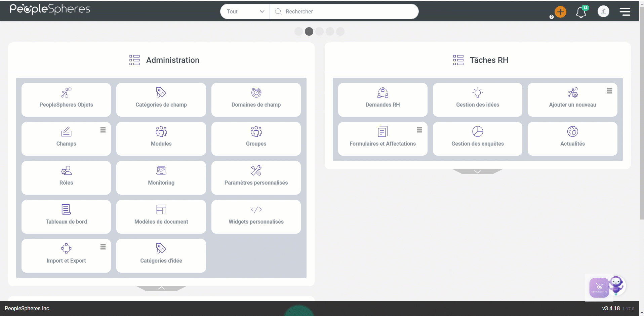Click the Actualités tile label
This screenshot has height=316, width=644.
[x=573, y=144]
